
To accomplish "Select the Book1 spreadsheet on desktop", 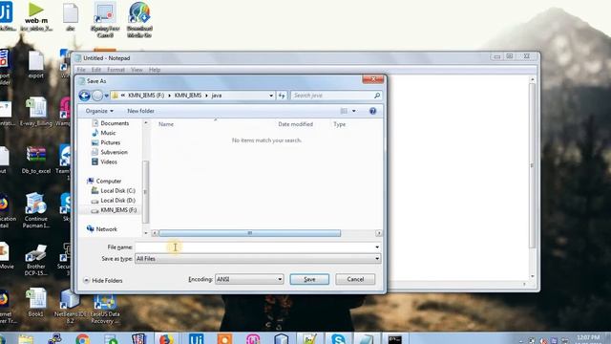I will click(x=36, y=302).
